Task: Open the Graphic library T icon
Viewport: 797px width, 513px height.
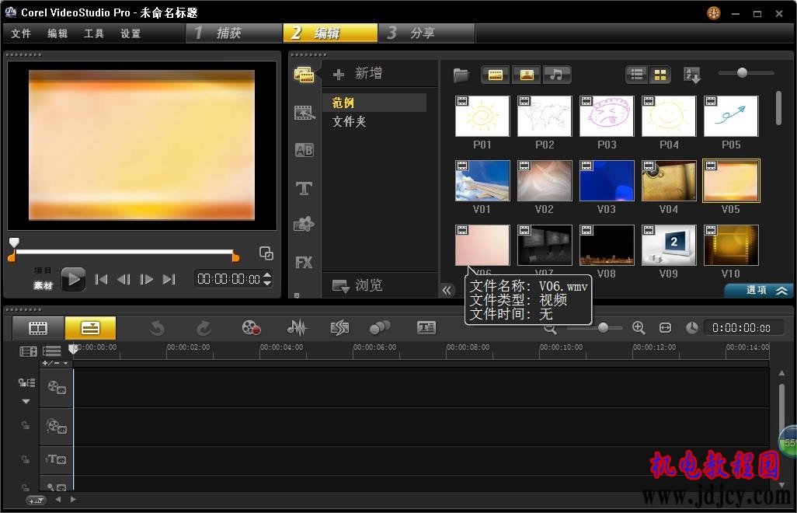Action: (x=304, y=188)
